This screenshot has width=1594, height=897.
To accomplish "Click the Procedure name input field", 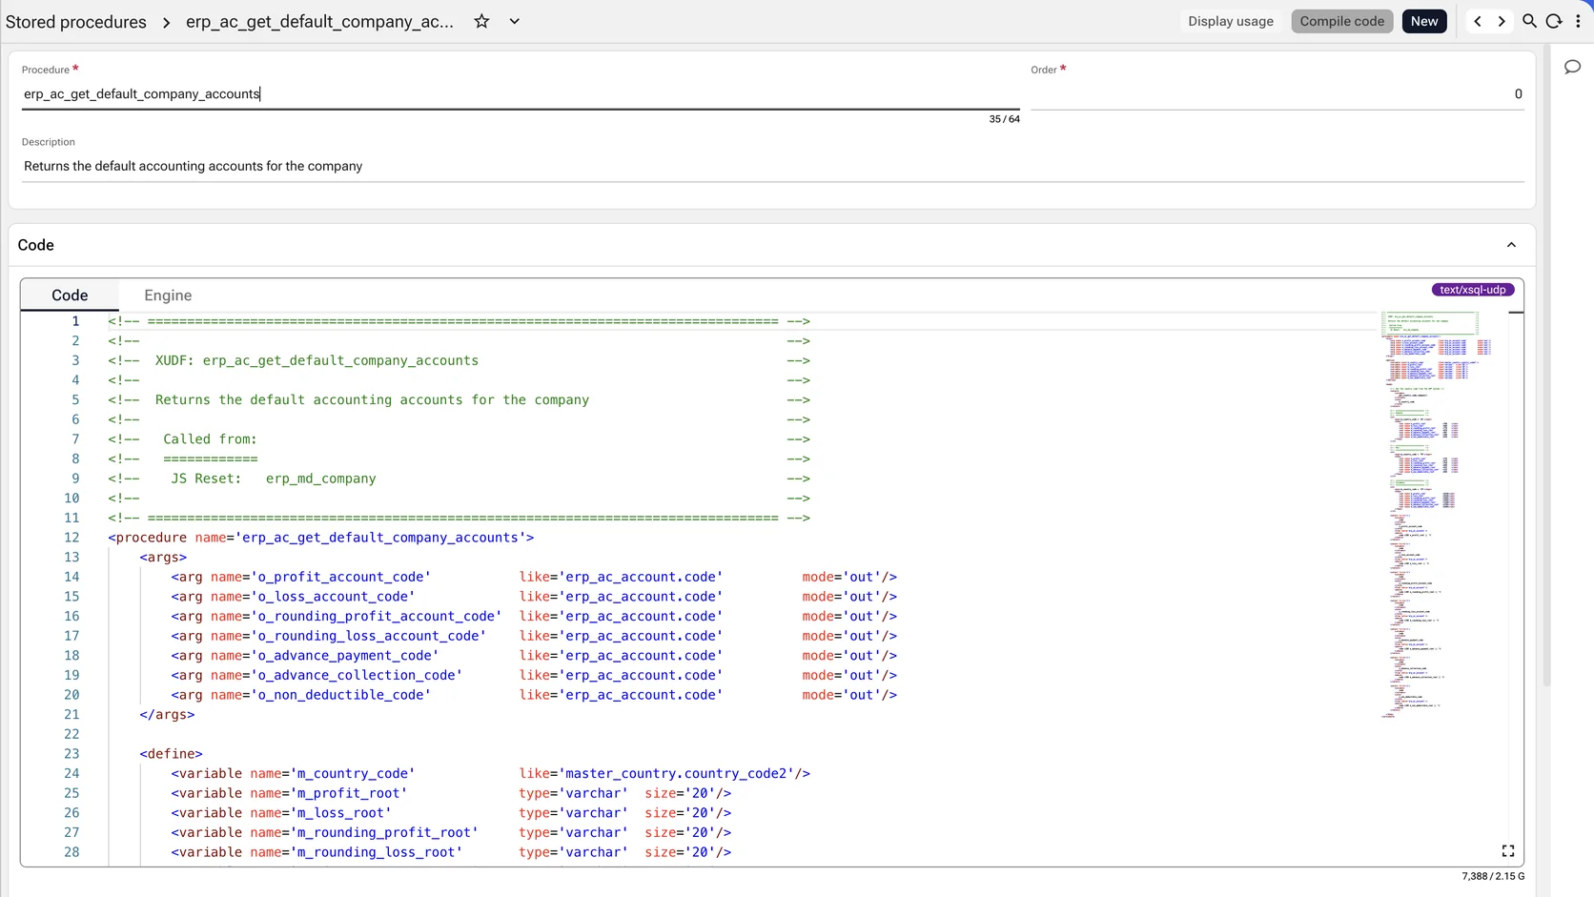I will pyautogui.click(x=521, y=93).
